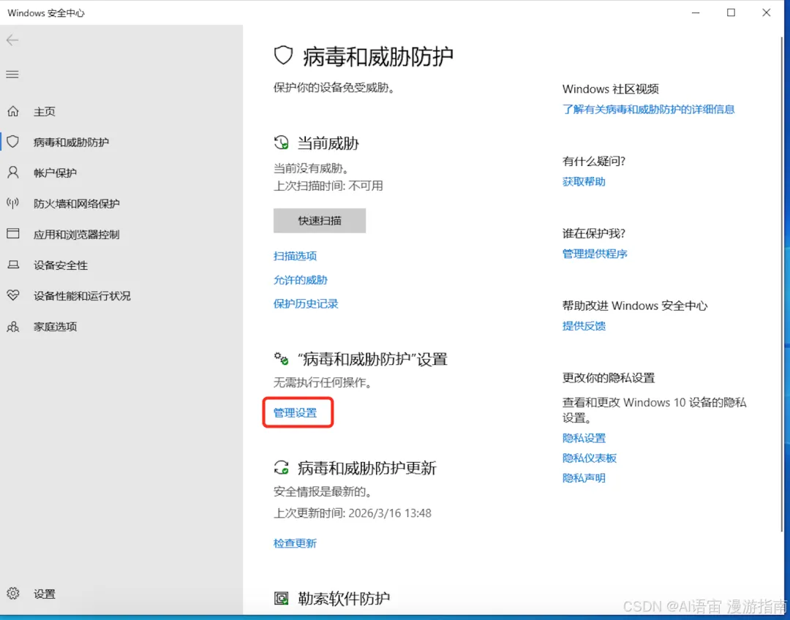Click the home icon beside 主页
Viewport: 790px width, 620px height.
tap(13, 111)
